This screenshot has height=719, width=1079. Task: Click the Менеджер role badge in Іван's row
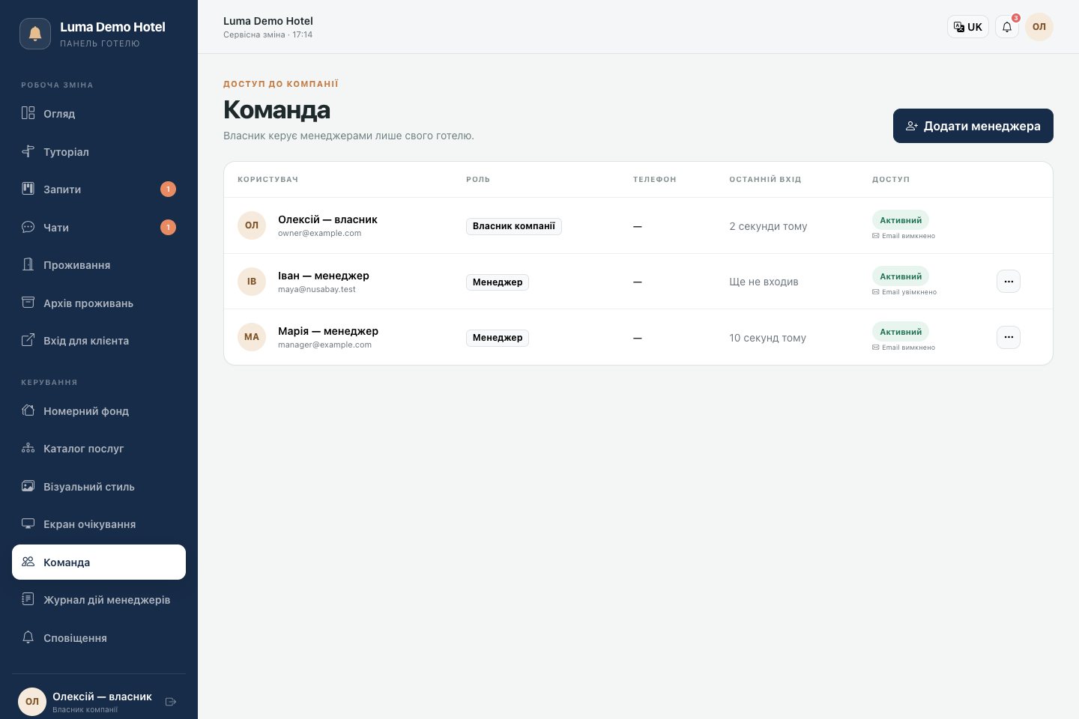point(498,282)
